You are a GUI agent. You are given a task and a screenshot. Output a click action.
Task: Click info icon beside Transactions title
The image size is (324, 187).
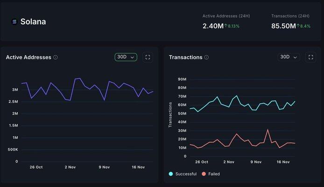point(206,58)
